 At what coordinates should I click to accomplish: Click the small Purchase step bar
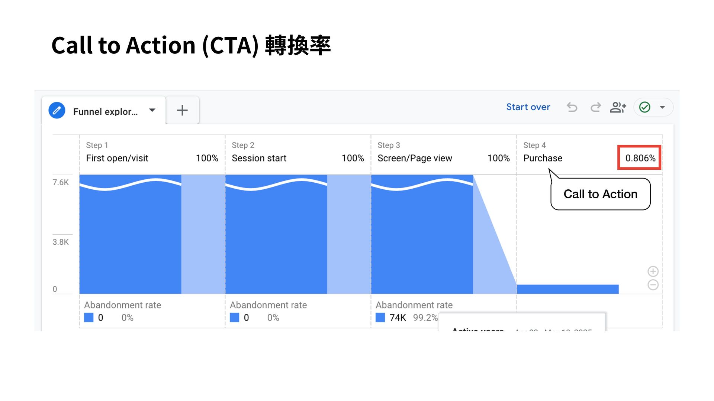[567, 289]
